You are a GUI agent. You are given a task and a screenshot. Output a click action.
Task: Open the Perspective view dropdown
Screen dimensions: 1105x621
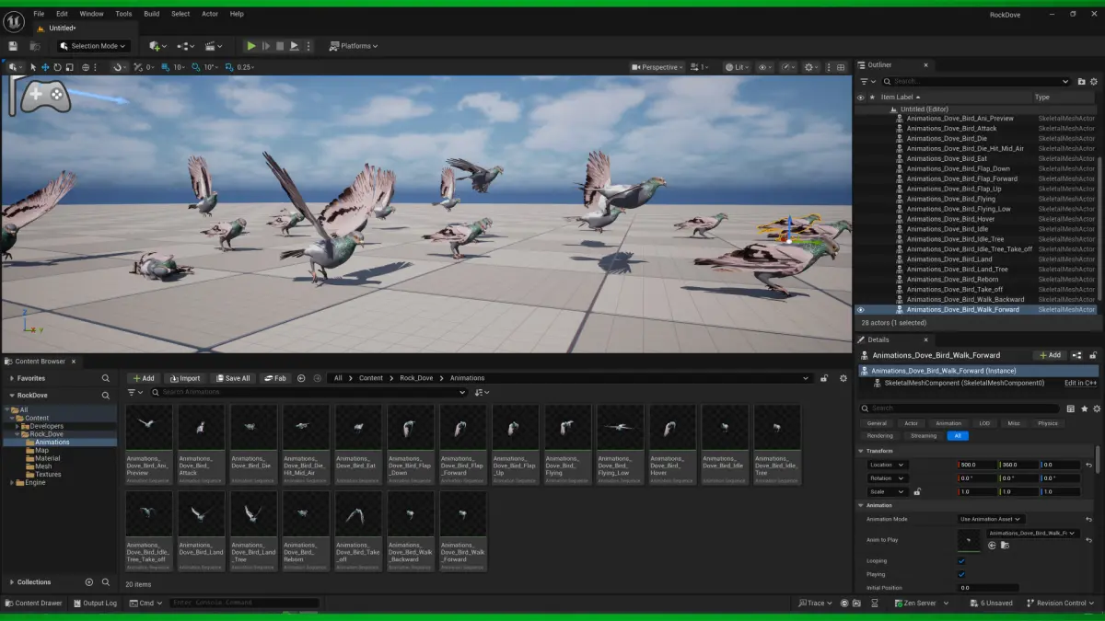click(x=657, y=67)
